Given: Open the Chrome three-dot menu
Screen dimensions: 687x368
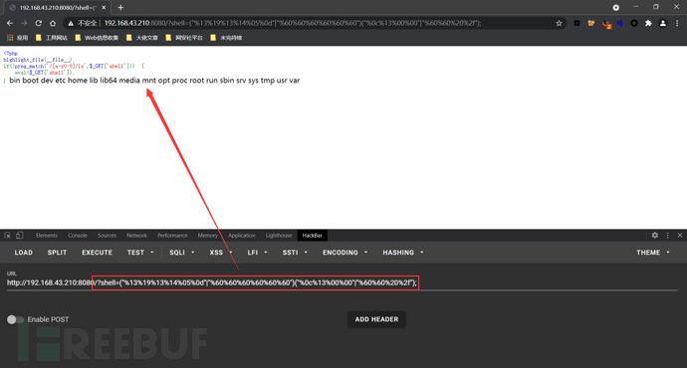Looking at the screenshot, I should (677, 23).
